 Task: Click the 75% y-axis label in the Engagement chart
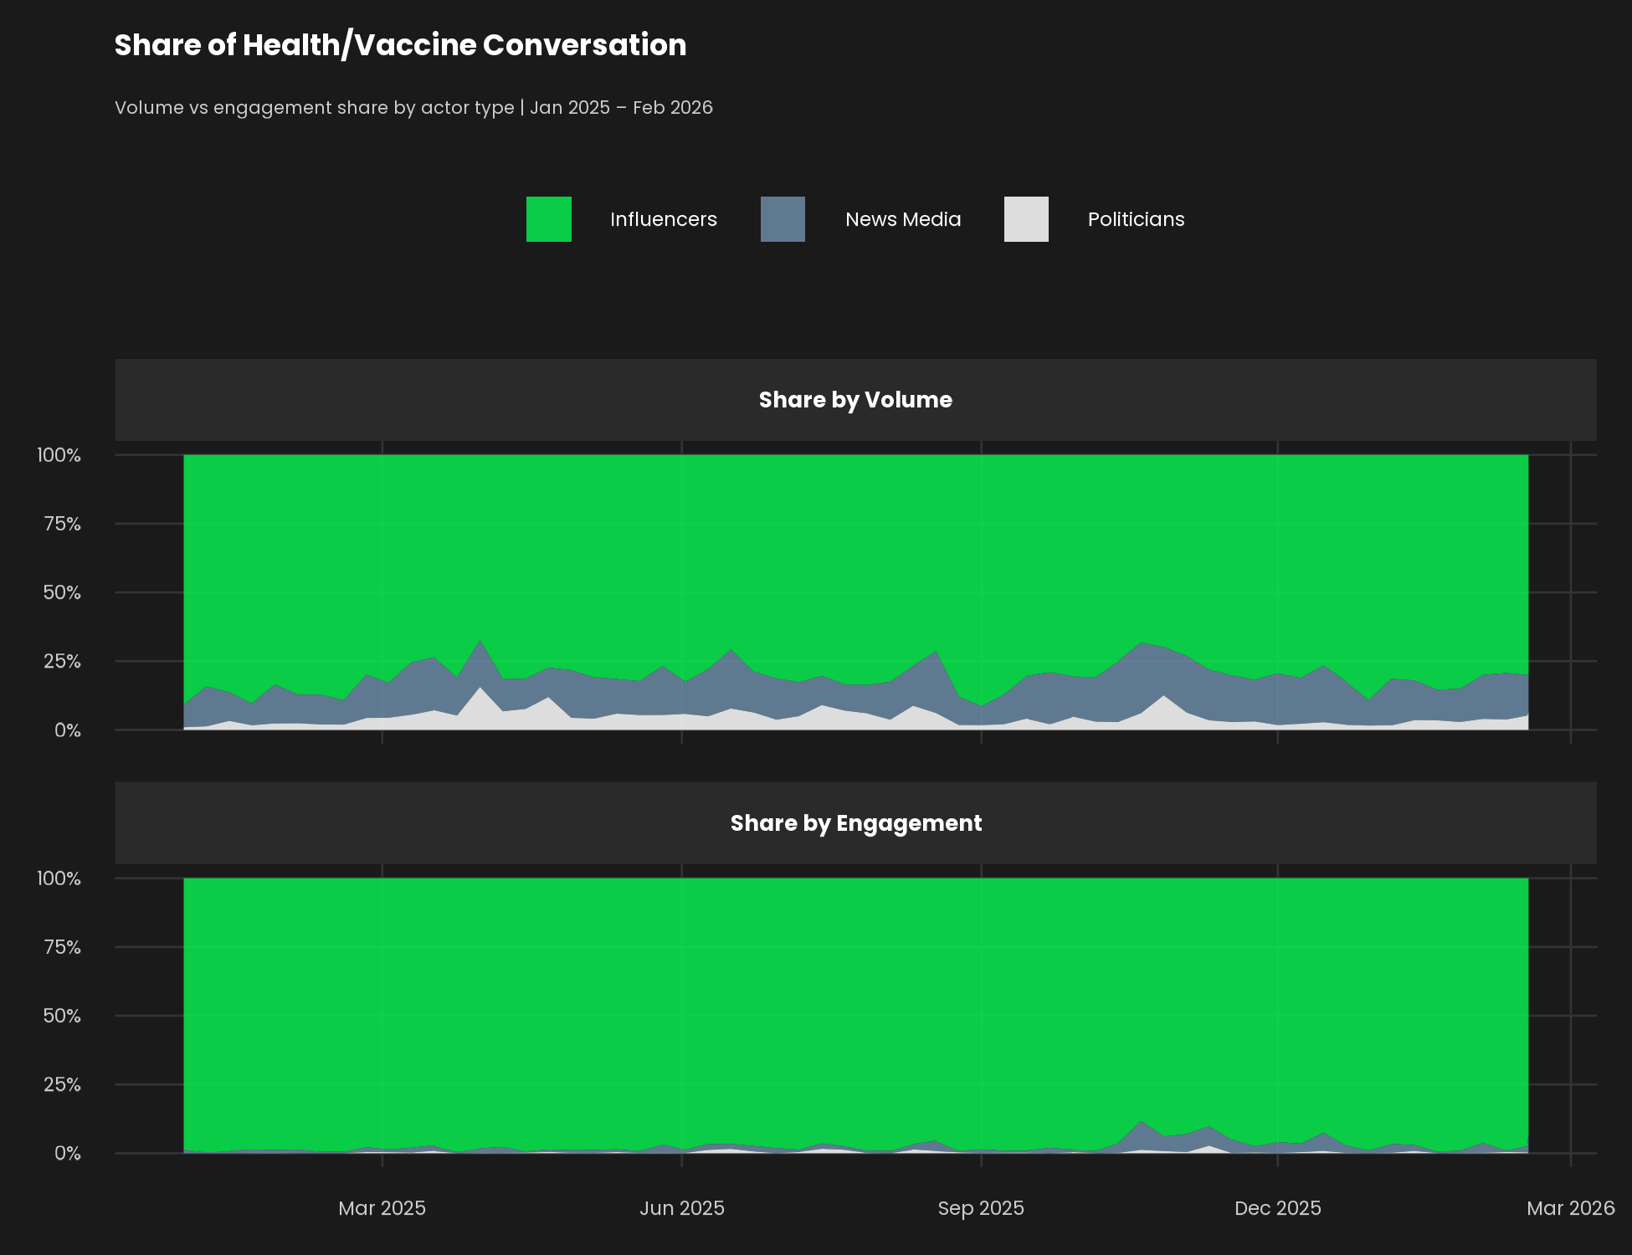[x=62, y=947]
